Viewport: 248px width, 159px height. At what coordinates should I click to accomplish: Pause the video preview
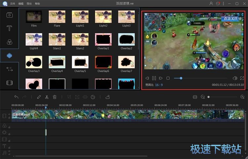[x=154, y=78]
